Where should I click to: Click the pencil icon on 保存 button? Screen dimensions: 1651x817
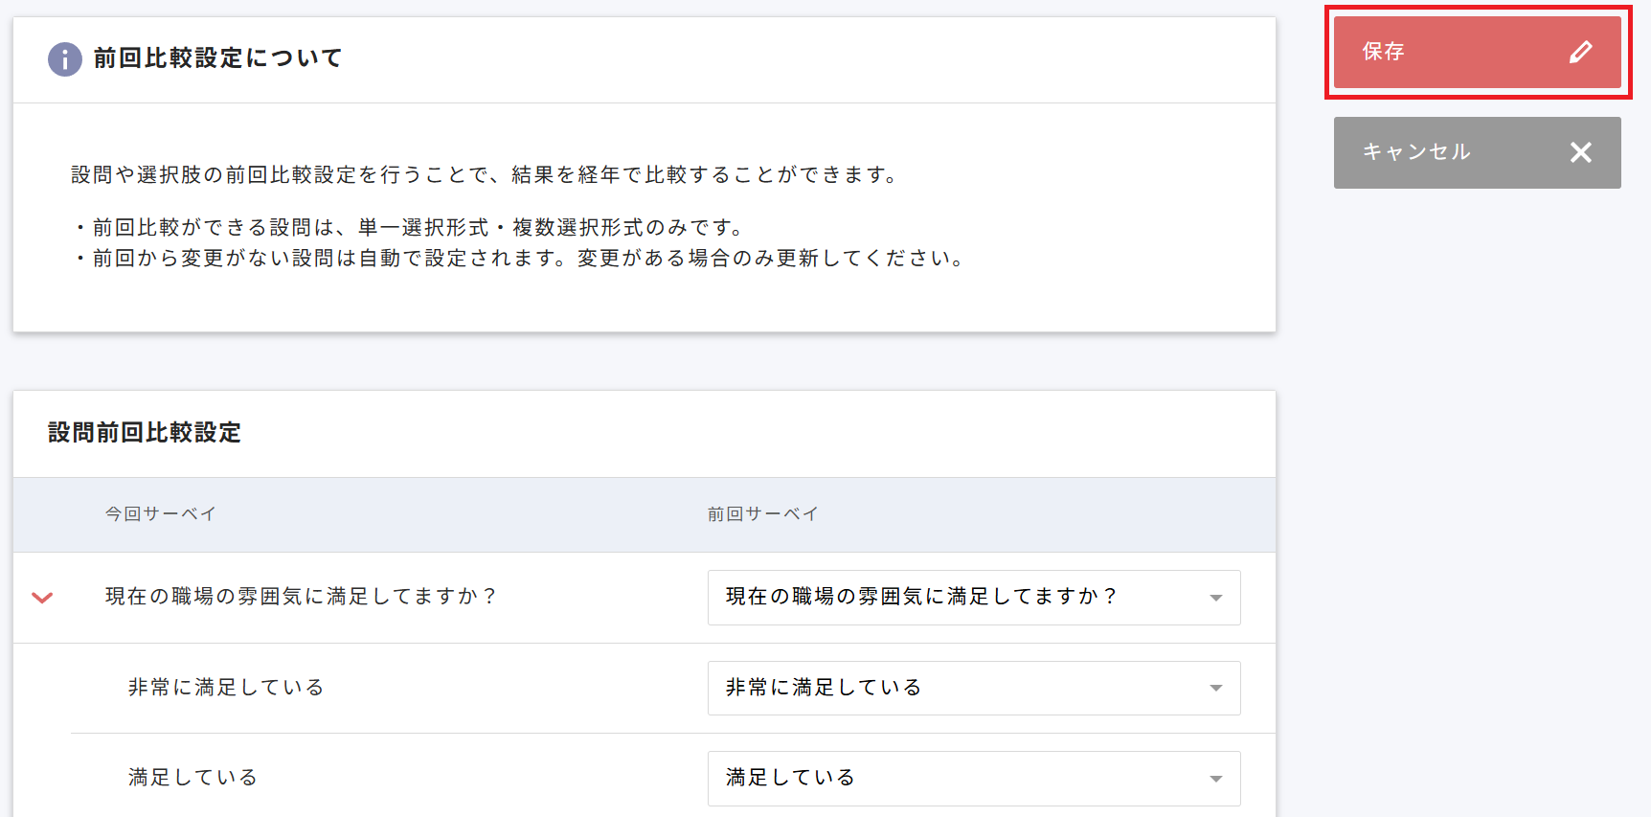click(x=1581, y=52)
